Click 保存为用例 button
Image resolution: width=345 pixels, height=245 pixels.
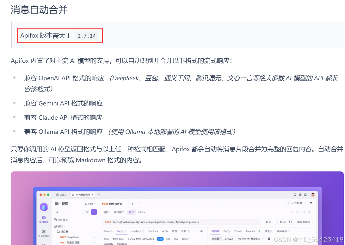pyautogui.click(x=304, y=222)
